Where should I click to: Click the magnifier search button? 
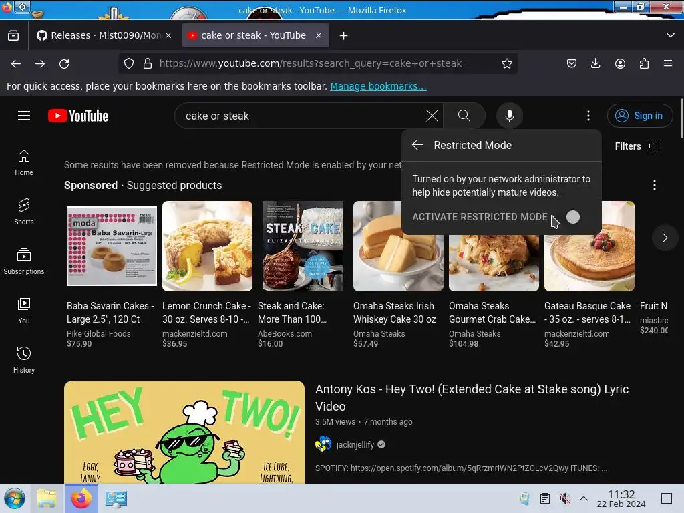(464, 116)
